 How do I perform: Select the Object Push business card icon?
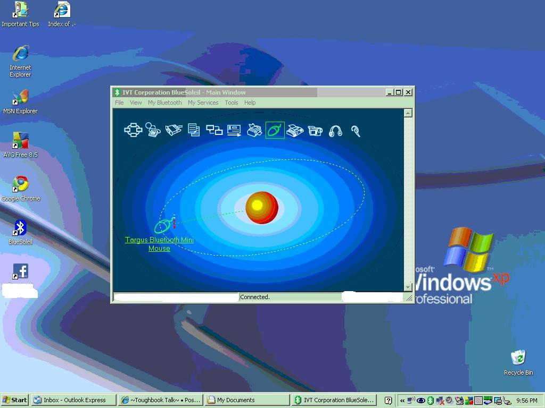tap(234, 131)
